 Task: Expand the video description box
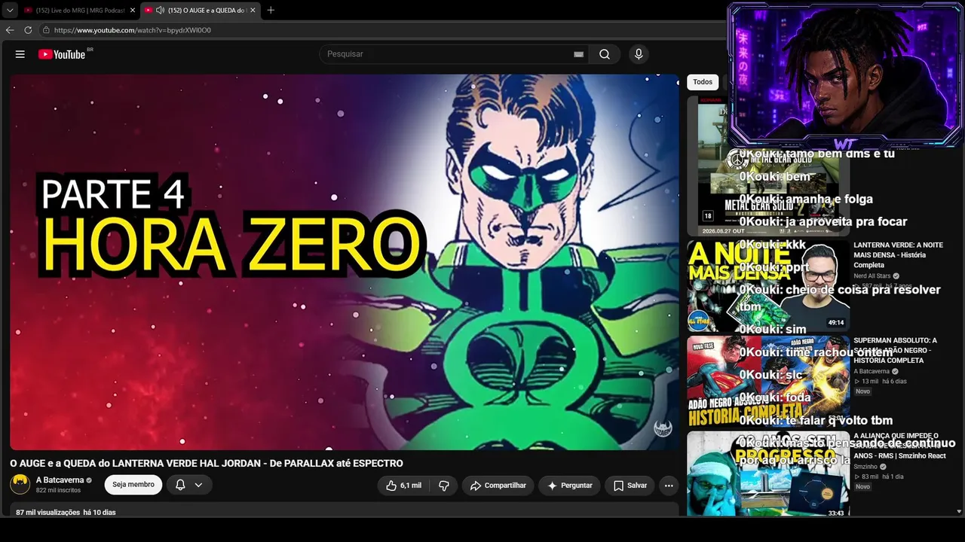pyautogui.click(x=345, y=510)
